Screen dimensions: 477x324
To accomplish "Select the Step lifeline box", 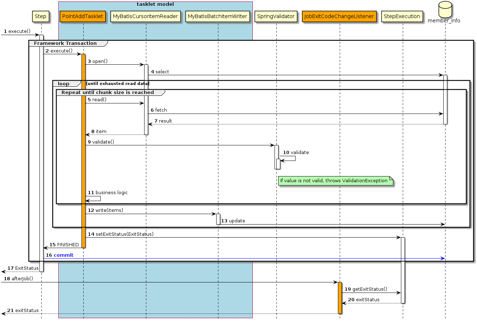I will (41, 16).
